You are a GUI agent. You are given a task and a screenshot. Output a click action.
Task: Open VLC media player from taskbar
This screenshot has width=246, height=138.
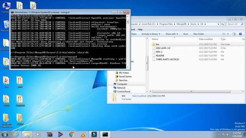(83, 135)
